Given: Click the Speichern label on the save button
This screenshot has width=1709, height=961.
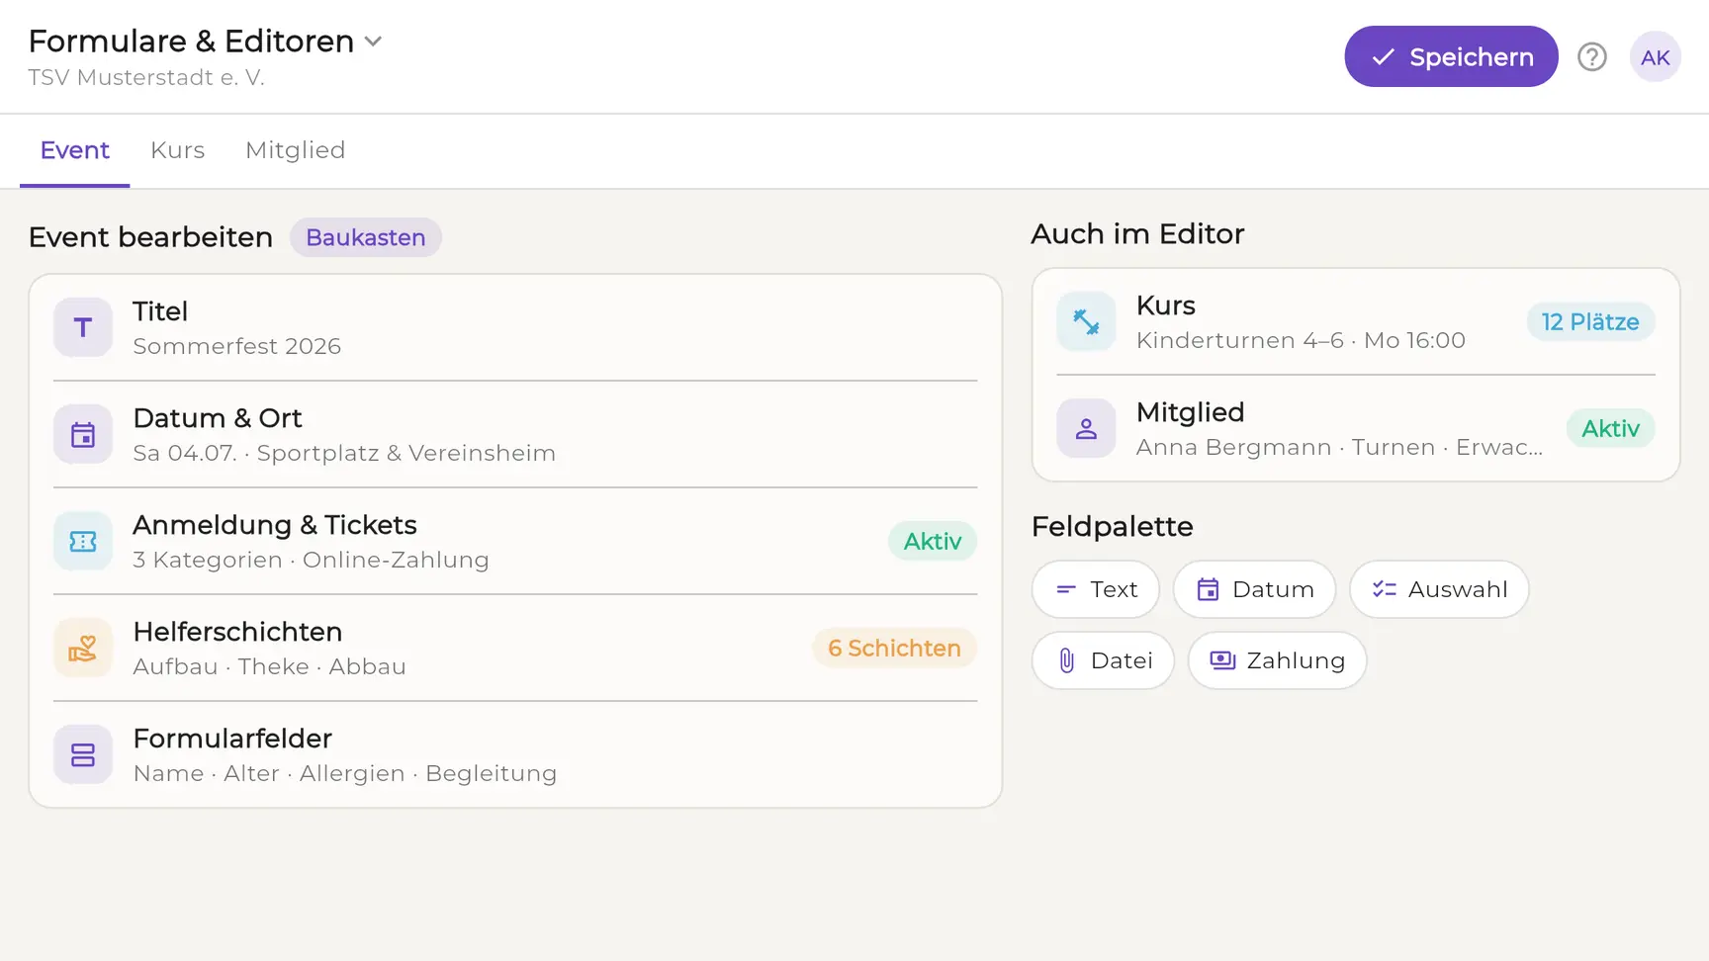Looking at the screenshot, I should click(1472, 57).
